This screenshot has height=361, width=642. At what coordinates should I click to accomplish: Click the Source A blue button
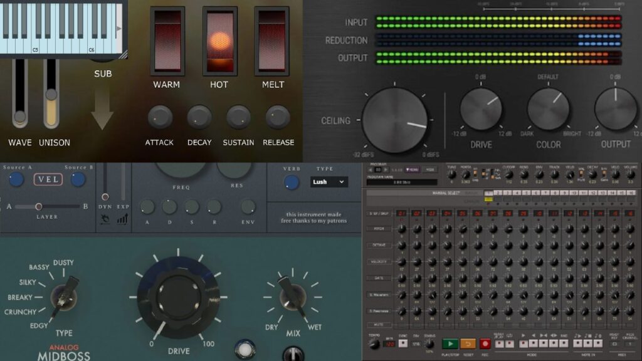coord(17,179)
